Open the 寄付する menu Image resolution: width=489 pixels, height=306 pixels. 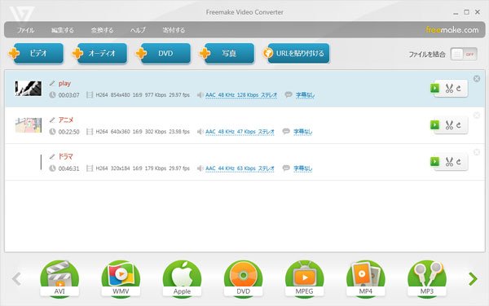174,30
